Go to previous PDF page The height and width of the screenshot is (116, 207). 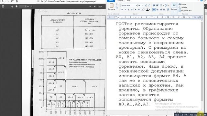pyautogui.click(x=12, y=6)
